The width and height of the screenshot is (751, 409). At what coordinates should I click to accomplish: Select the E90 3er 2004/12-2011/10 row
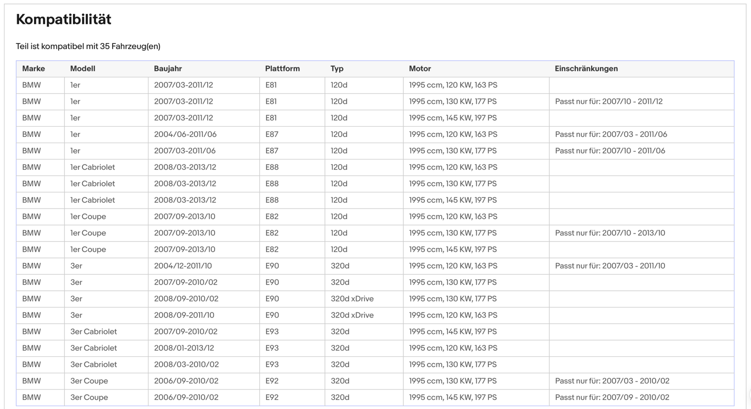(x=375, y=266)
